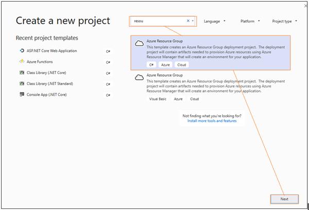Click the cloud icon of C# Azure Resource Group
Screen dimensions: 309x210
139,44
